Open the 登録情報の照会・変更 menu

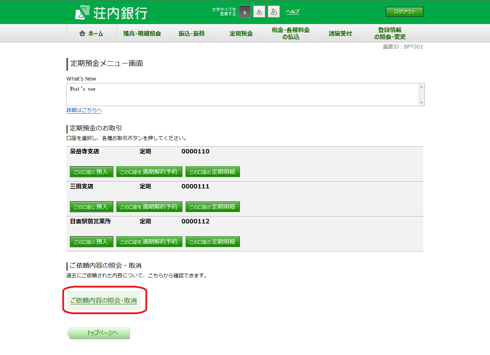pos(389,33)
